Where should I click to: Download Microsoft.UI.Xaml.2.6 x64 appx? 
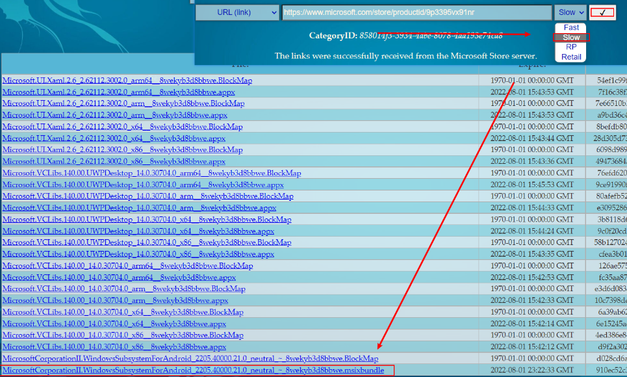(x=114, y=138)
